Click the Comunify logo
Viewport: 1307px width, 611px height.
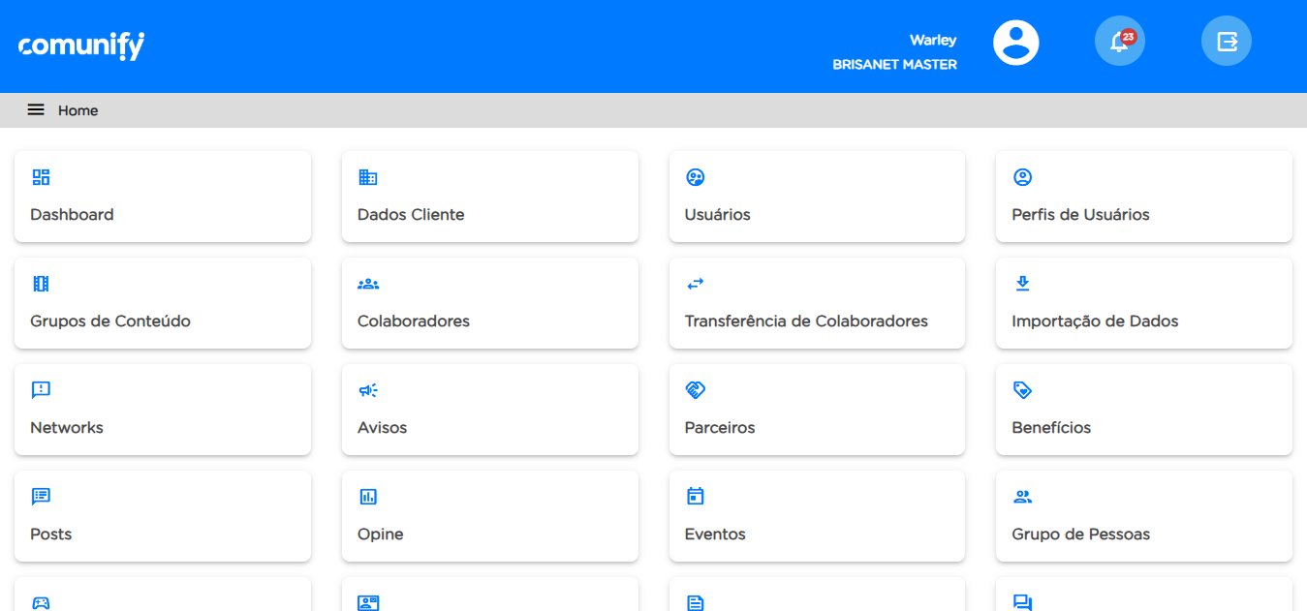pyautogui.click(x=81, y=46)
